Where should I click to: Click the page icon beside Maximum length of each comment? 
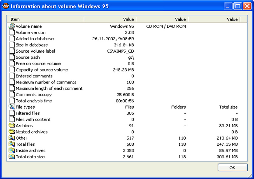coord(12,88)
